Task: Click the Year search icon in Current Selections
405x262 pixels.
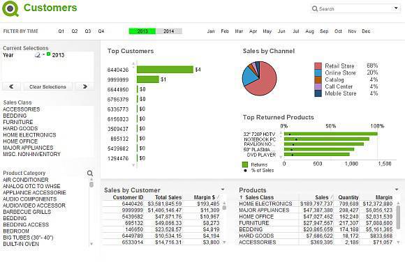Action: (38, 55)
